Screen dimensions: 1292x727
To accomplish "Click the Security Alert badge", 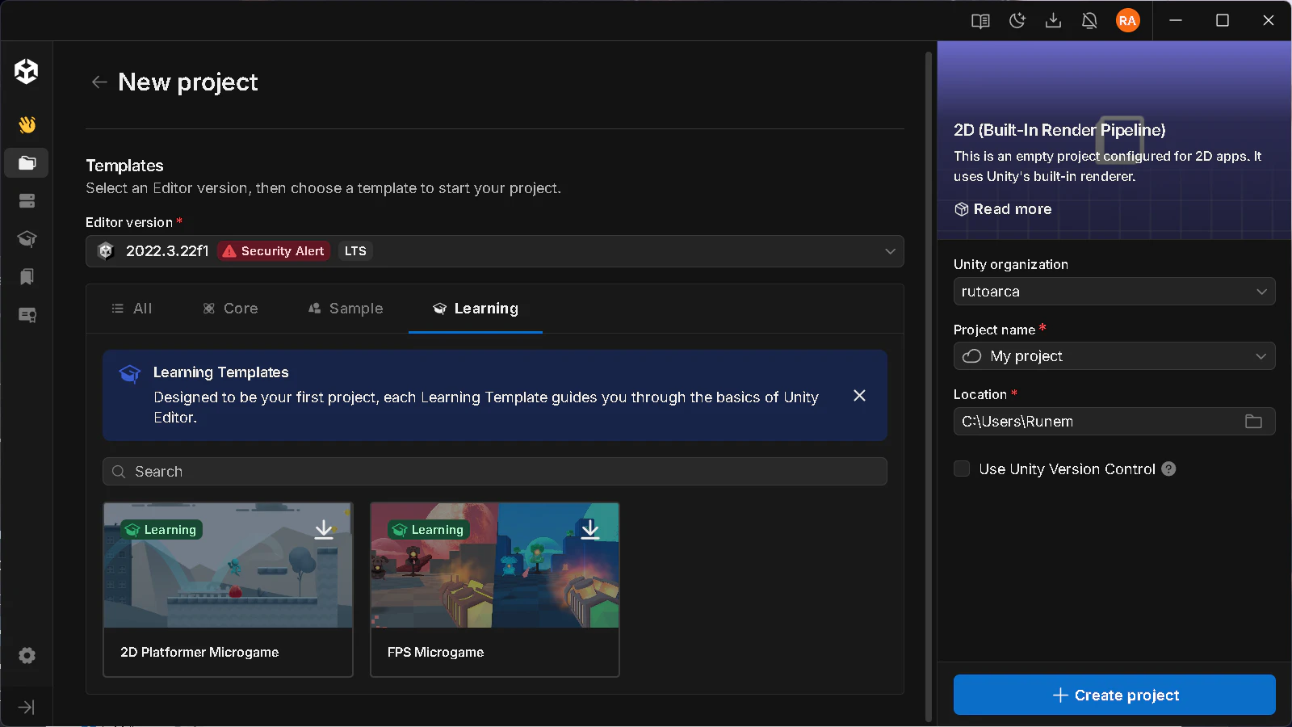I will tap(274, 251).
